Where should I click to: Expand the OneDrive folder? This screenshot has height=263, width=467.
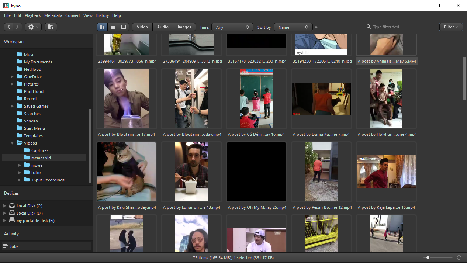click(x=12, y=77)
